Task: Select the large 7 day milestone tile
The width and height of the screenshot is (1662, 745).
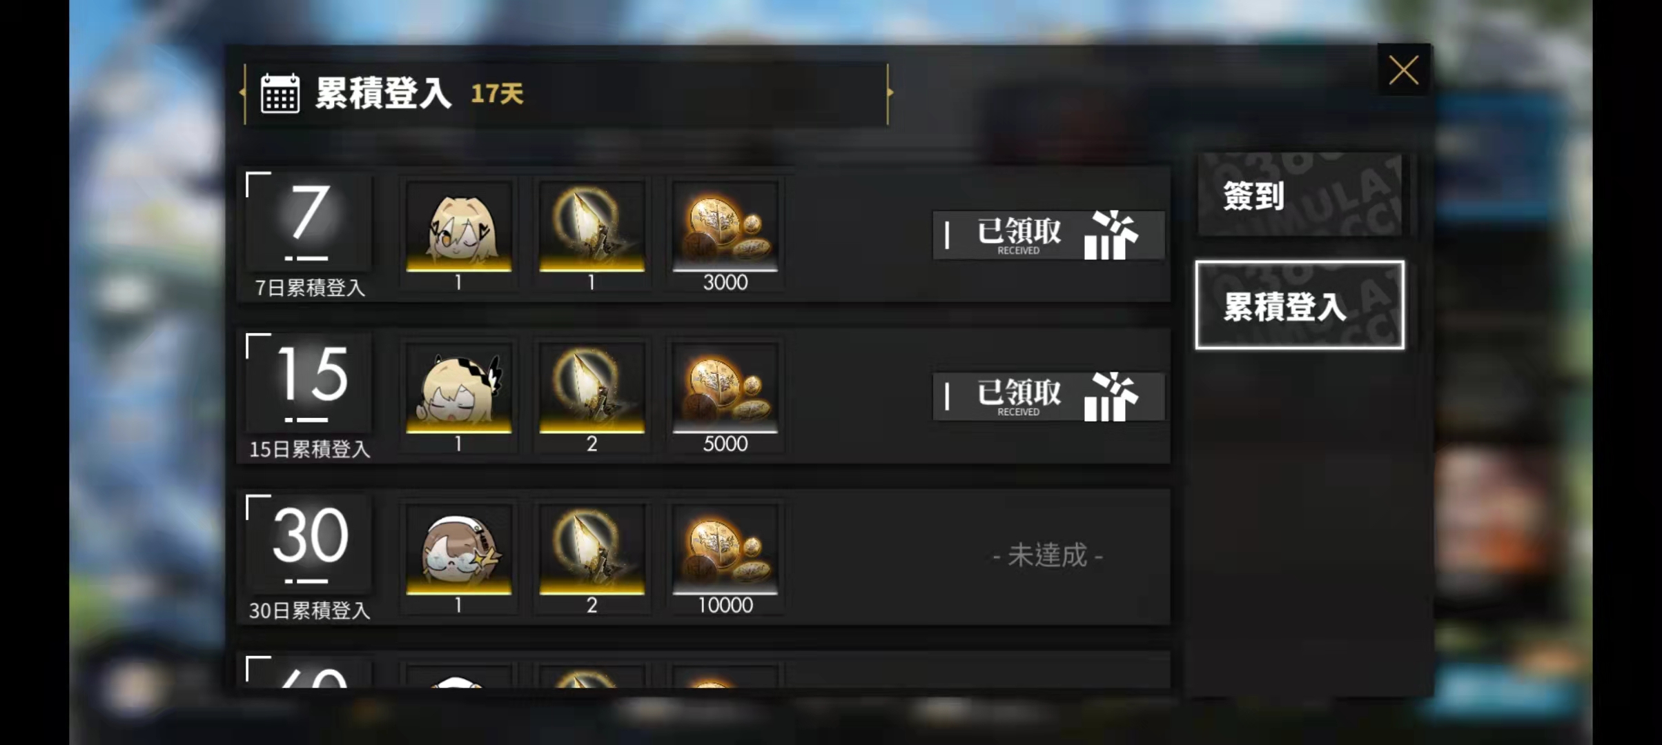Action: click(309, 222)
